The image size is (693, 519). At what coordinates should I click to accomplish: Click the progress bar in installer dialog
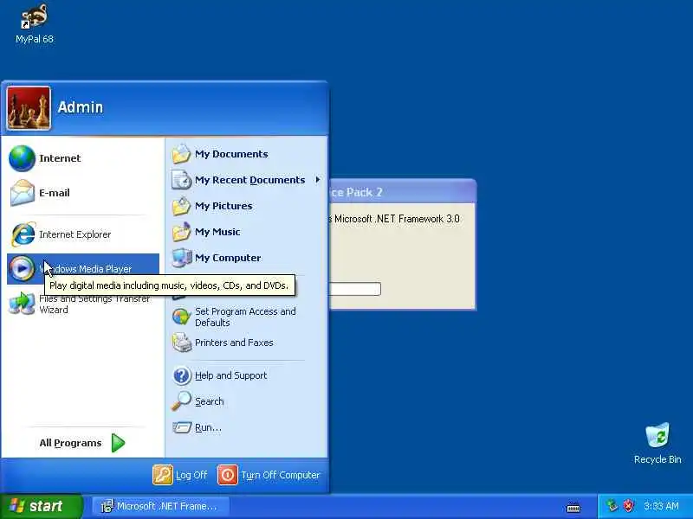(x=355, y=289)
